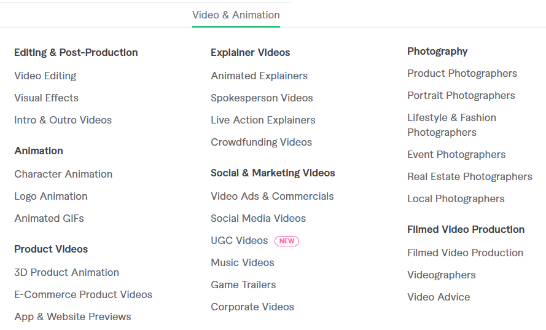This screenshot has width=546, height=330.
Task: Open Game Trailers category
Action: pyautogui.click(x=243, y=285)
